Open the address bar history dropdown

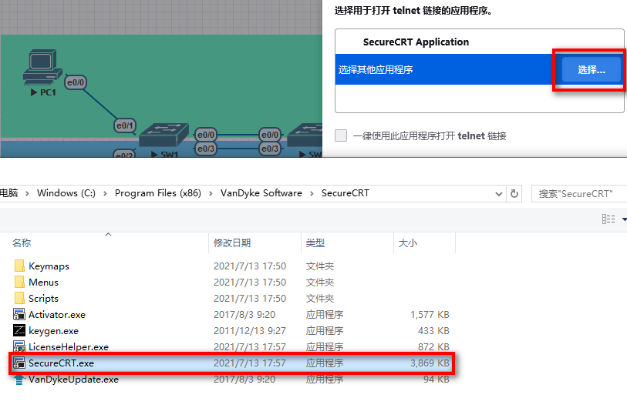point(499,194)
